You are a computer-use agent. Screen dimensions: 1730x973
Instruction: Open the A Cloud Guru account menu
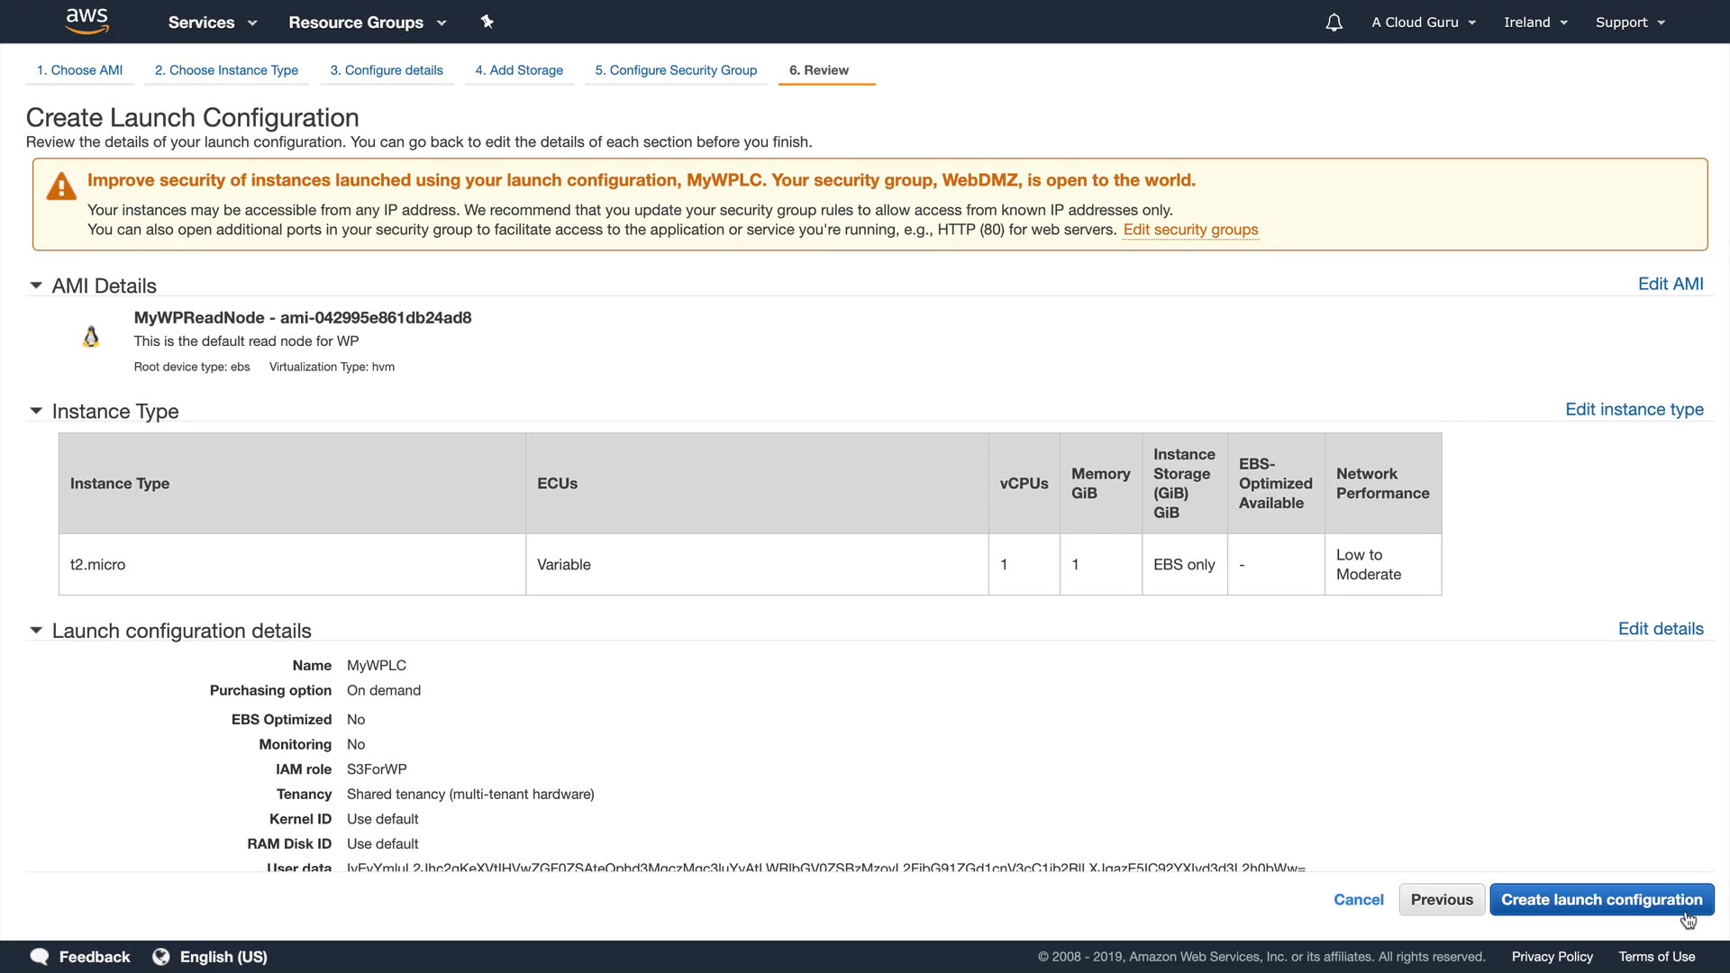tap(1424, 23)
